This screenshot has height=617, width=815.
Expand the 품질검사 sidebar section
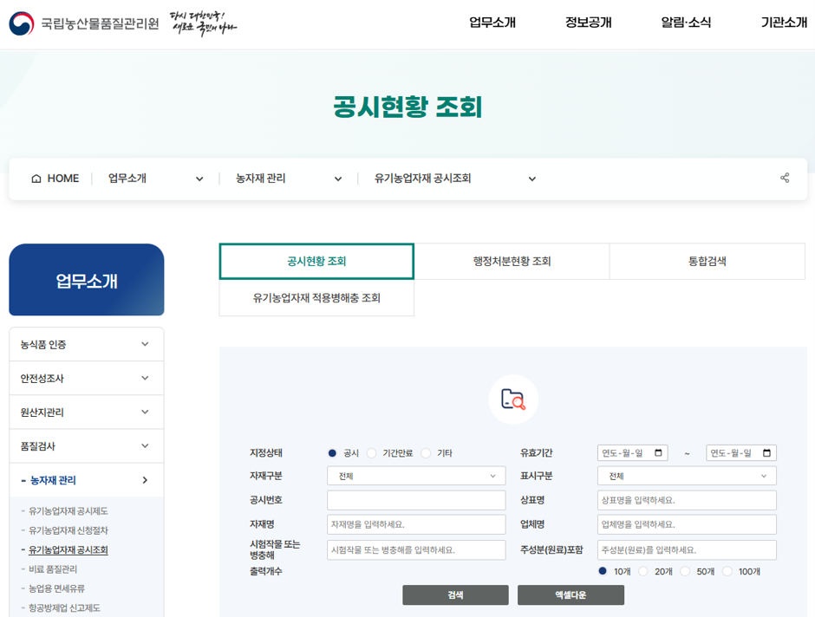(x=86, y=445)
